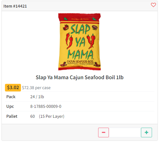Click the quantity input field
This screenshot has height=142, width=159.
click(x=125, y=132)
